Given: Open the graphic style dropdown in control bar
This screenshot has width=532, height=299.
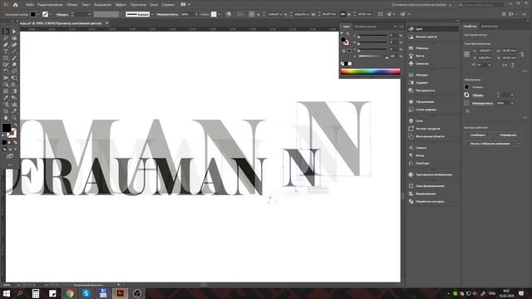Looking at the screenshot, I should 219,14.
